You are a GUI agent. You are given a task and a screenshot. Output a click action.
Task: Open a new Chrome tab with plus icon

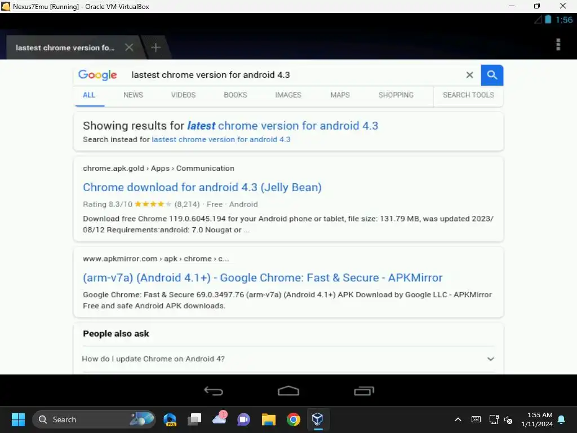(x=156, y=47)
